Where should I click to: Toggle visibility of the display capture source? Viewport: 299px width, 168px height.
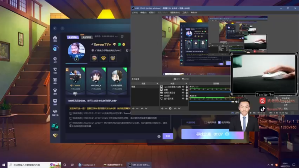click(183, 99)
